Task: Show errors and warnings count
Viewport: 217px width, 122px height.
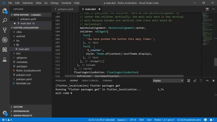Action: point(7,120)
